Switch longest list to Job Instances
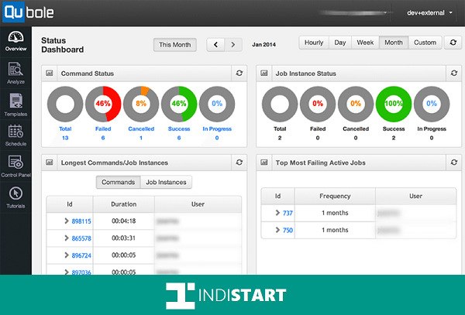Screen dimensions: 465x315 [166, 182]
